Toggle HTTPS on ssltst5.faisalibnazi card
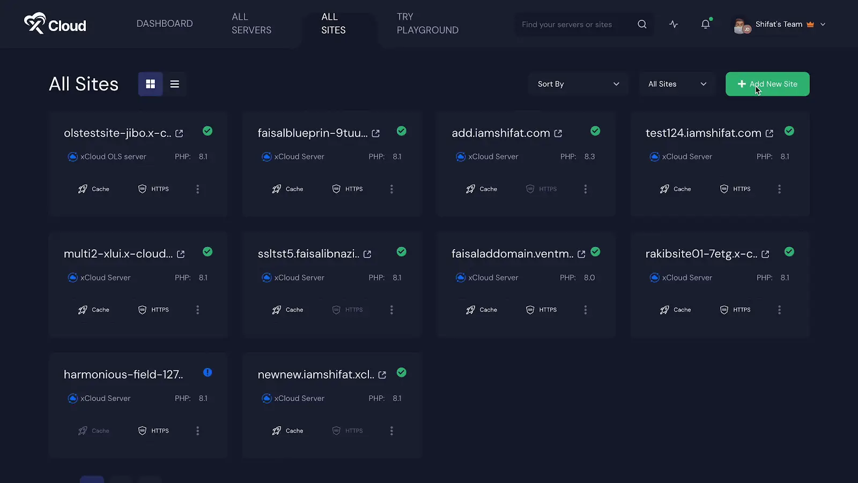Viewport: 858px width, 483px height. click(347, 310)
